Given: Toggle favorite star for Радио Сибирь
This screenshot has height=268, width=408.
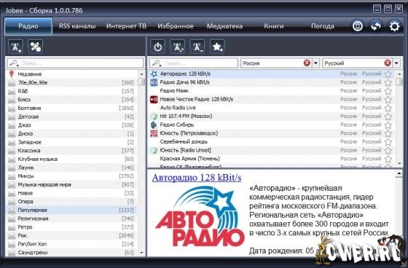Looking at the screenshot, I should pos(388,125).
